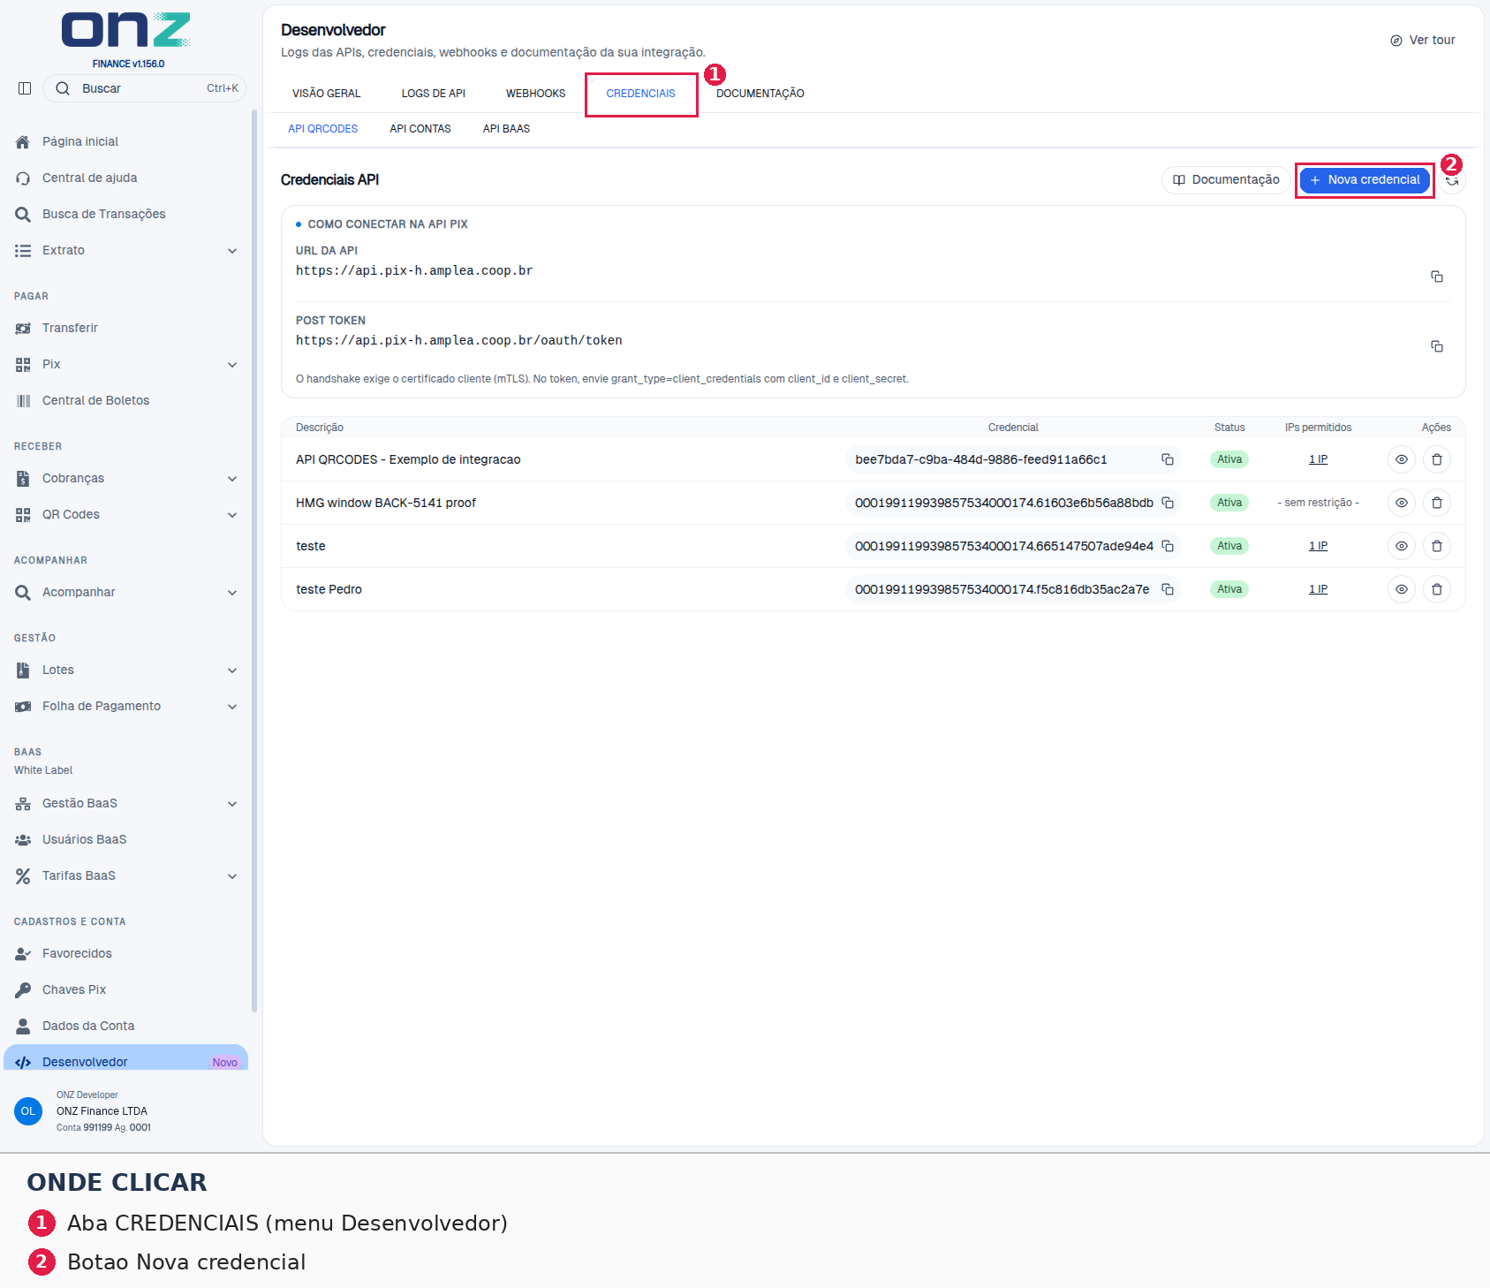Select the API CONTAS sub-tab
The image size is (1490, 1288).
pos(420,129)
